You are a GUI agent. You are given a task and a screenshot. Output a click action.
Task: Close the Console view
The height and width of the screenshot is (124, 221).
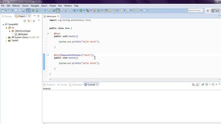click(x=97, y=85)
